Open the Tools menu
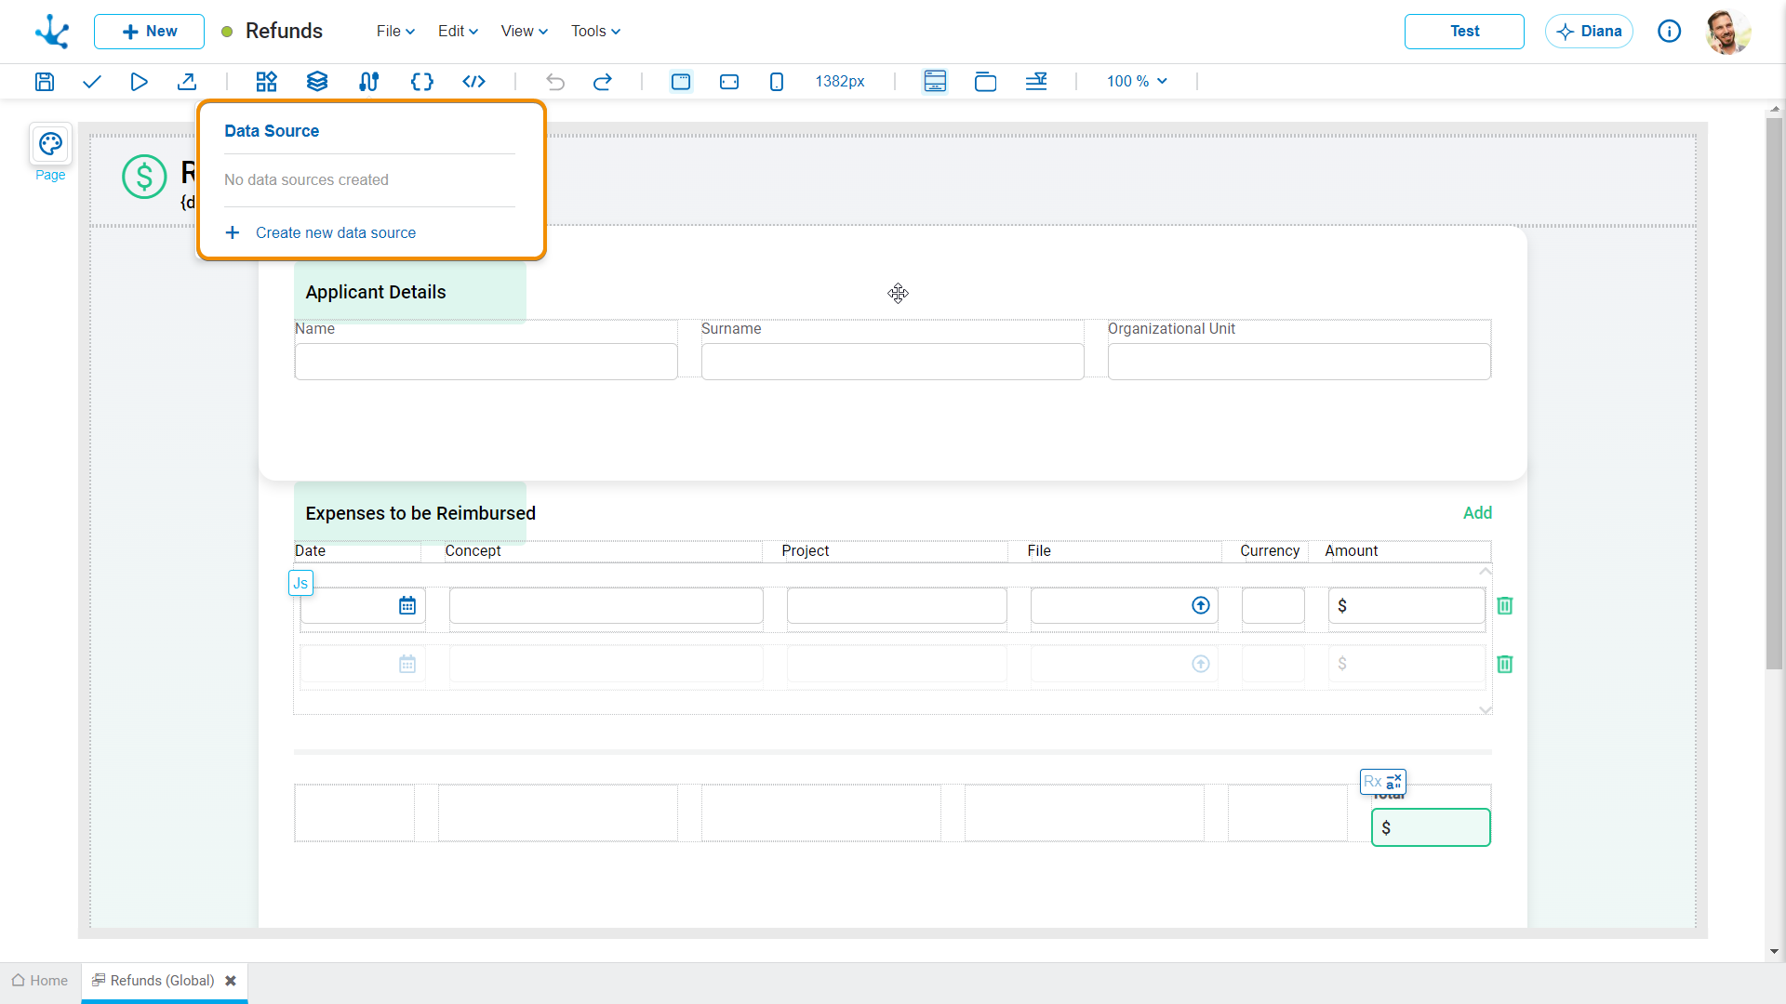Image resolution: width=1786 pixels, height=1004 pixels. [595, 32]
